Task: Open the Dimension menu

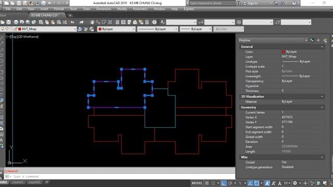Action: 104,9
